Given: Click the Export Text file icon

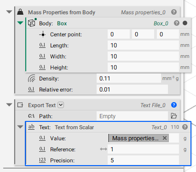Looking at the screenshot, I should (20, 105).
